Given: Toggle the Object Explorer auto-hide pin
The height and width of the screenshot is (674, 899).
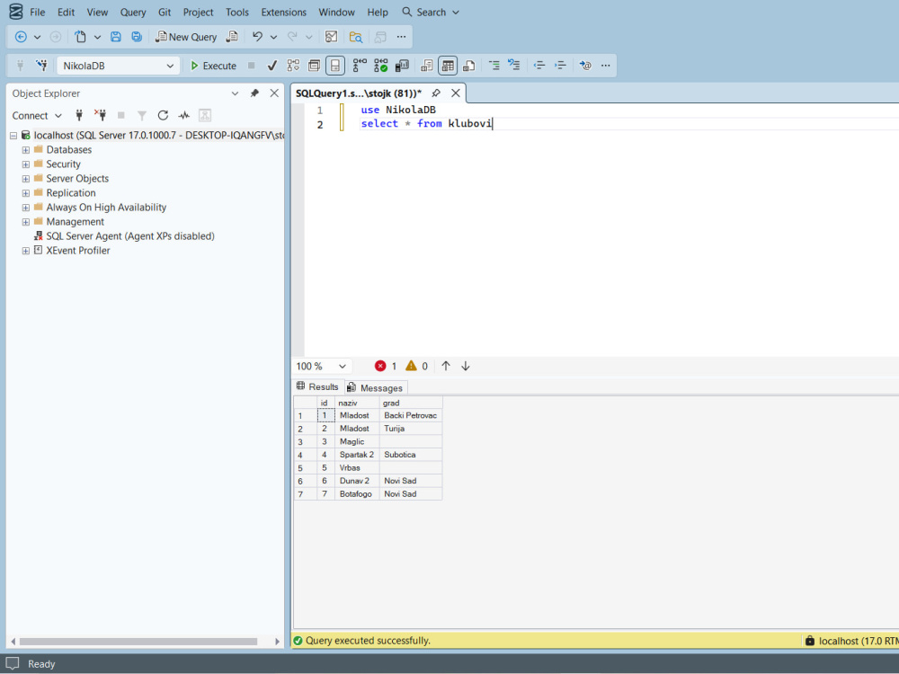Looking at the screenshot, I should tap(254, 93).
